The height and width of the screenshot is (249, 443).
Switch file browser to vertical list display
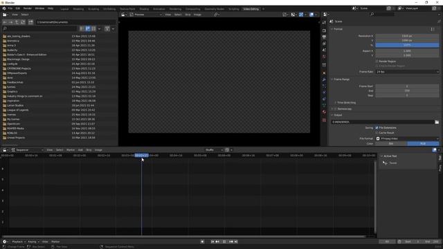pyautogui.click(x=82, y=28)
